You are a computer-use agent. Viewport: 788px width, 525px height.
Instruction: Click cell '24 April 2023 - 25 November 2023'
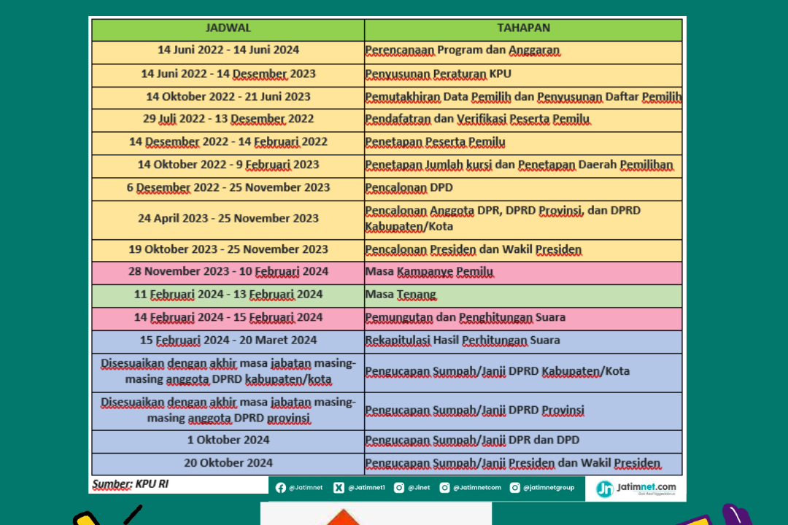228,219
